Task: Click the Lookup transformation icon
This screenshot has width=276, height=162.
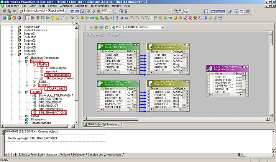Action: (x=62, y=18)
